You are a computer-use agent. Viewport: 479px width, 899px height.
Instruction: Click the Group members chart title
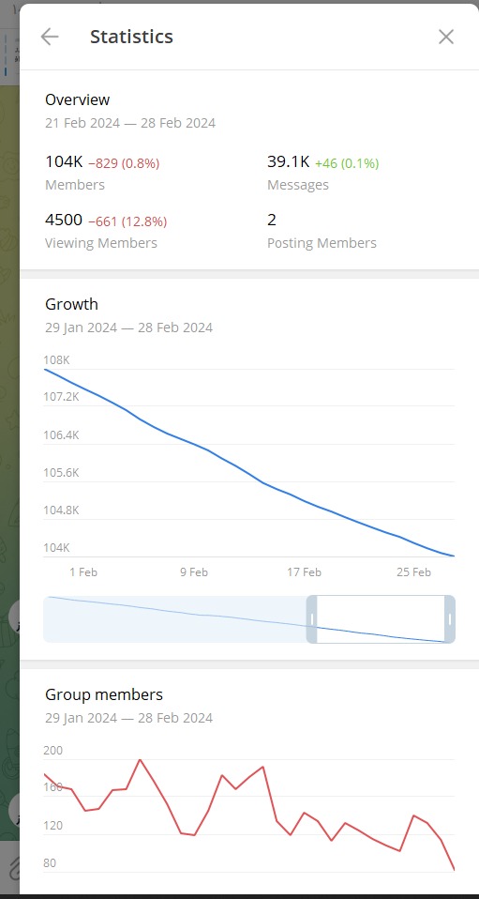pyautogui.click(x=104, y=694)
